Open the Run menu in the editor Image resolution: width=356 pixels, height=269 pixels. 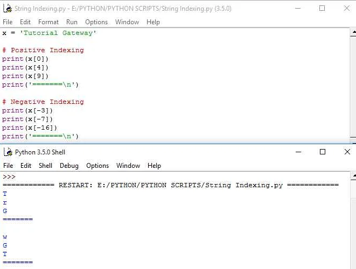click(72, 22)
